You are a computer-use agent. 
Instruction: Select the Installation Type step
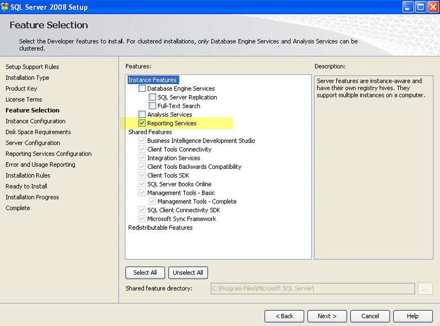[27, 78]
